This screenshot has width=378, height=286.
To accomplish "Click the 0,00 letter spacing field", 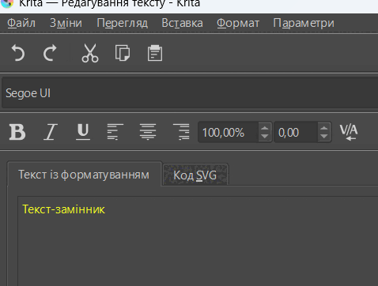I will click(296, 132).
